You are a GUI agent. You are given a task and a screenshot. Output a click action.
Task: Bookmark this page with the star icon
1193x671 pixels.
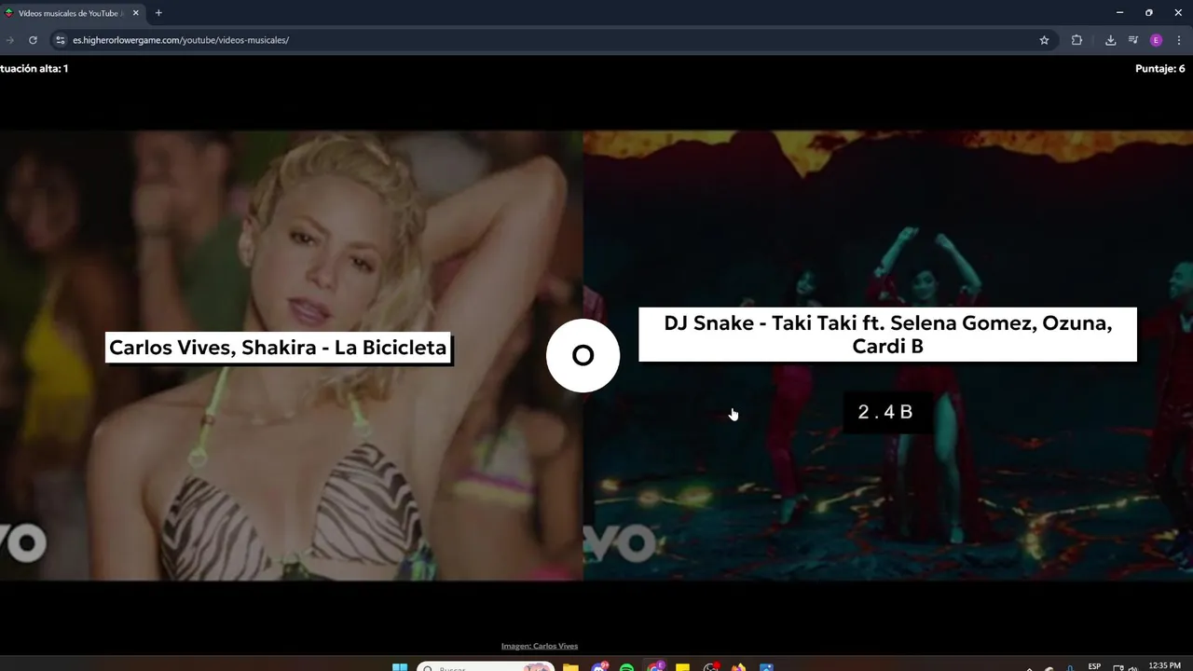coord(1044,40)
